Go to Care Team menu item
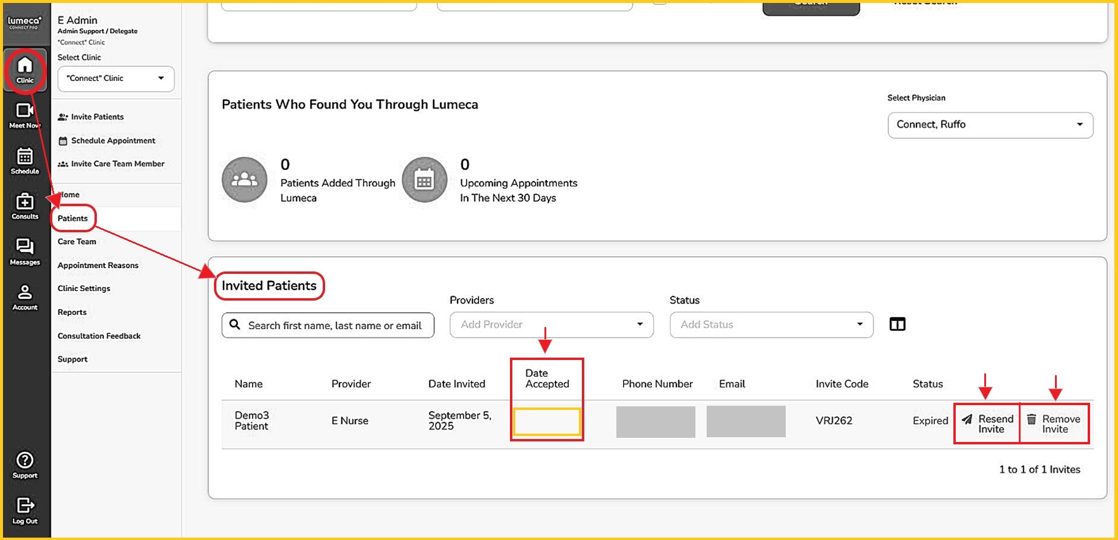This screenshot has width=1118, height=540. (x=77, y=242)
